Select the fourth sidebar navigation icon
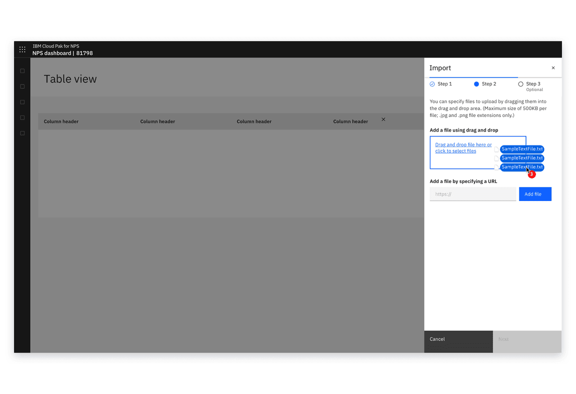This screenshot has width=576, height=394. pyautogui.click(x=22, y=117)
